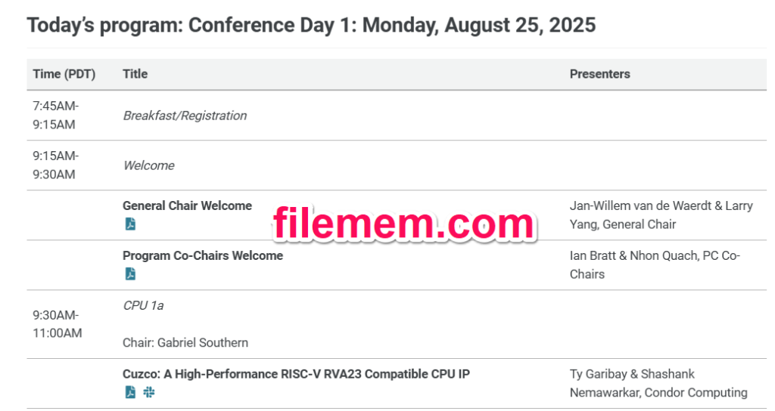The height and width of the screenshot is (411, 775).
Task: Click the CPU 1a session label
Action: tap(143, 305)
